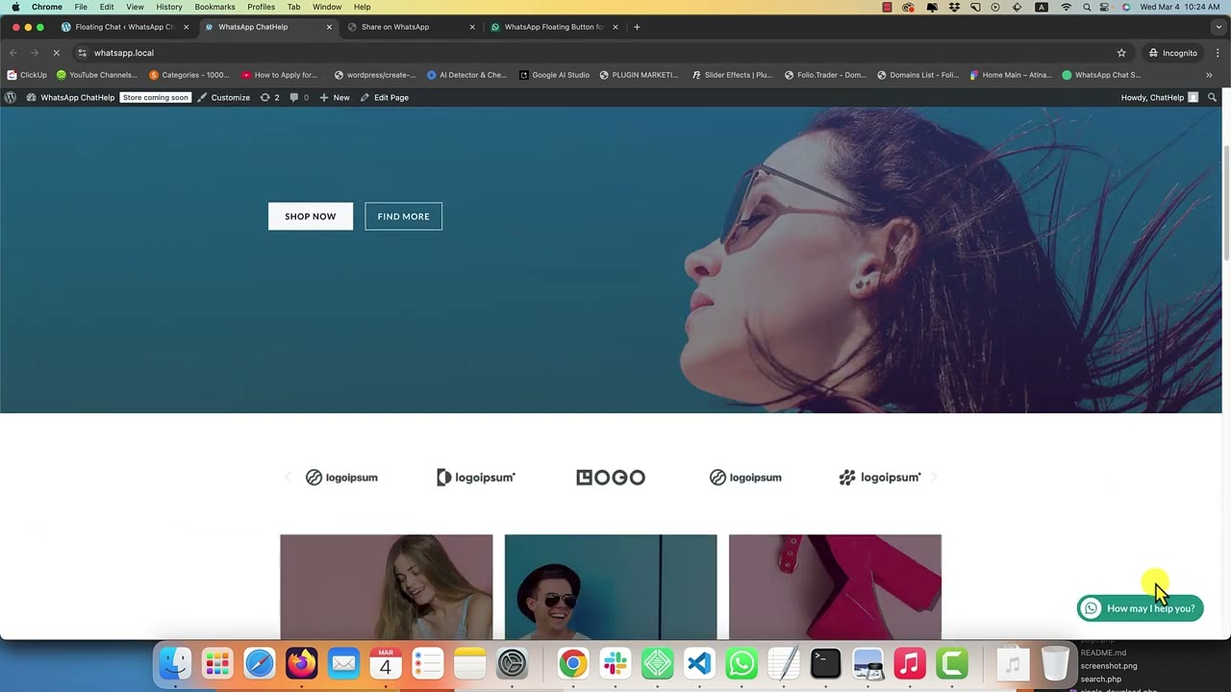Open the Apple menu
Screen dimensions: 1231x692
click(15, 7)
